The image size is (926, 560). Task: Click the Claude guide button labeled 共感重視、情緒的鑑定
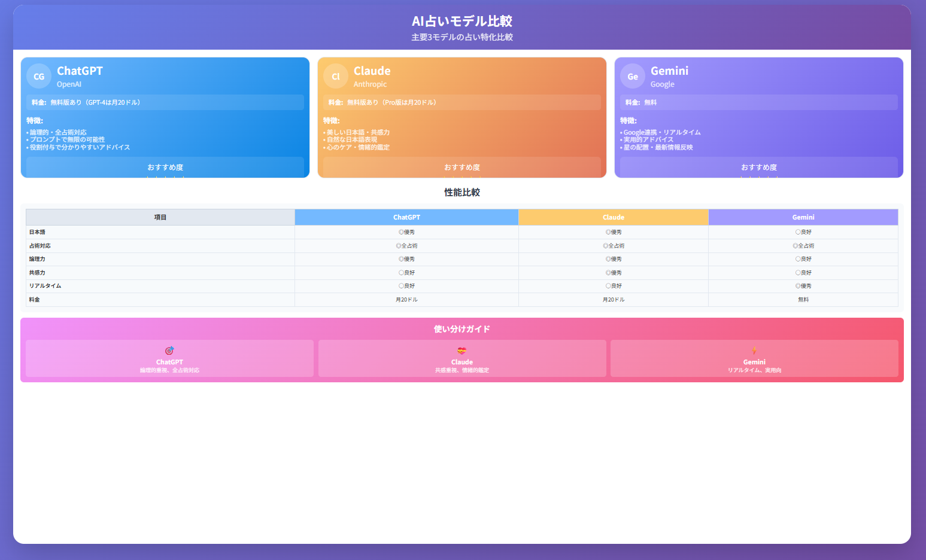point(462,358)
